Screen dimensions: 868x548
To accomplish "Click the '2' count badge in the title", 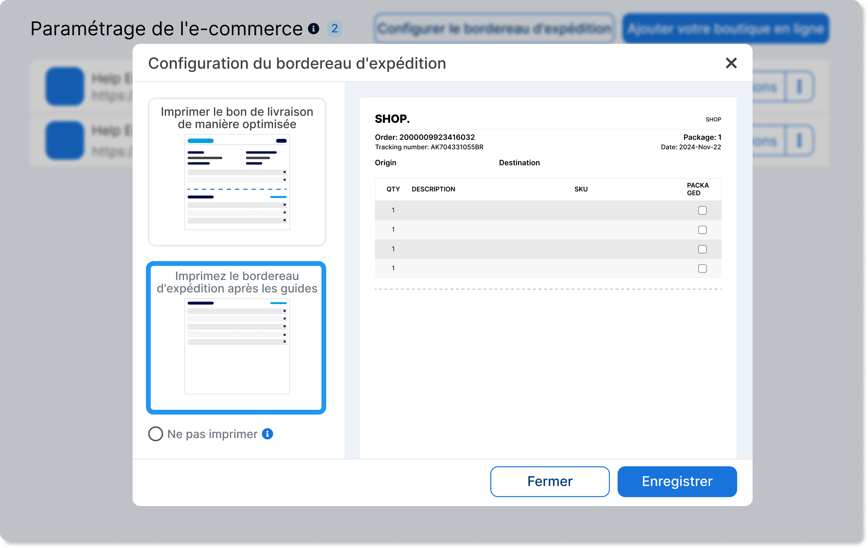I will click(x=334, y=29).
